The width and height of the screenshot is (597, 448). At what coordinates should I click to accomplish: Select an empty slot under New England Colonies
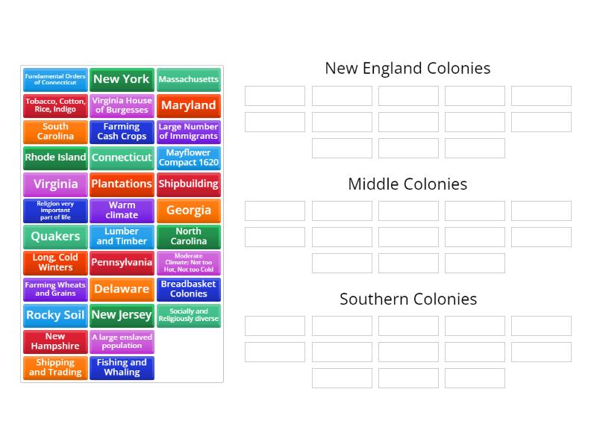(x=274, y=96)
